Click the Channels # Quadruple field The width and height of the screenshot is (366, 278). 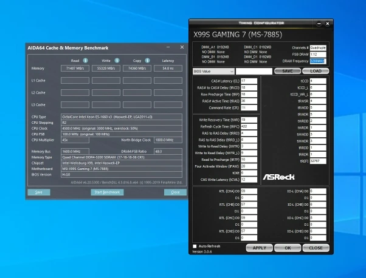pyautogui.click(x=318, y=48)
